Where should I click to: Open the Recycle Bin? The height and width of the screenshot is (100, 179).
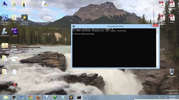click(172, 73)
